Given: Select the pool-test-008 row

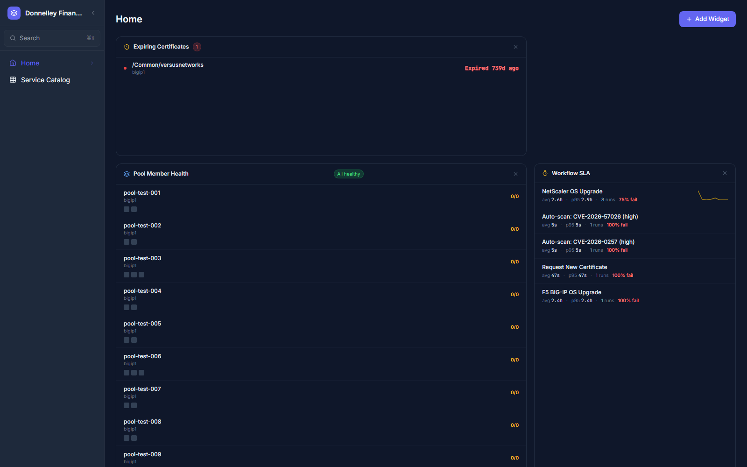Looking at the screenshot, I should 321,430.
